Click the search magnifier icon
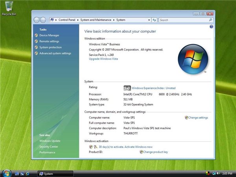The width and height of the screenshot is (236, 177). point(210,20)
